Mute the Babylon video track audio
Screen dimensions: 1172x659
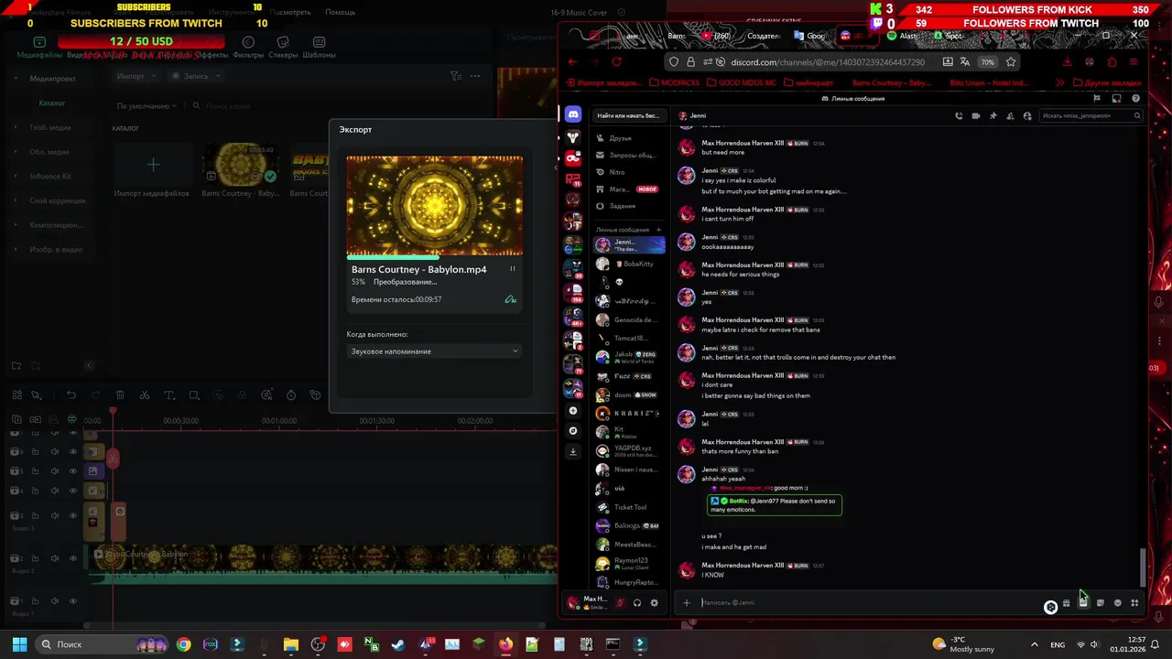(54, 558)
